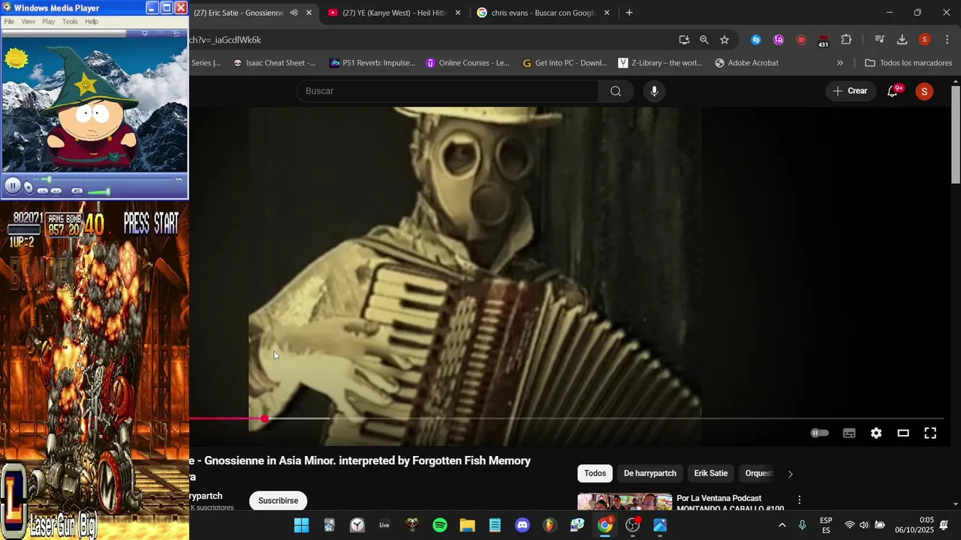Open Todos los marcadores folder
This screenshot has height=540, width=961.
pyautogui.click(x=908, y=63)
